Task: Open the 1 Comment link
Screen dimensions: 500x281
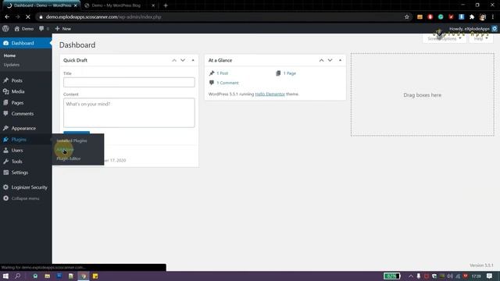Action: point(227,83)
